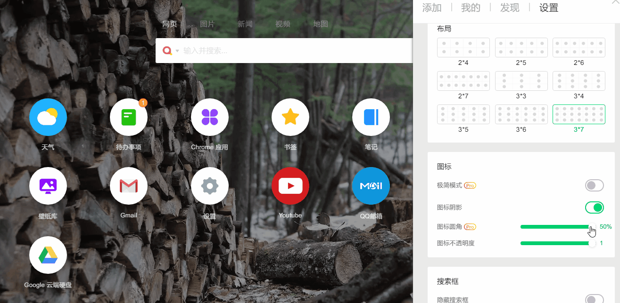
Task: Click the 布局 section heading
Action: [444, 29]
